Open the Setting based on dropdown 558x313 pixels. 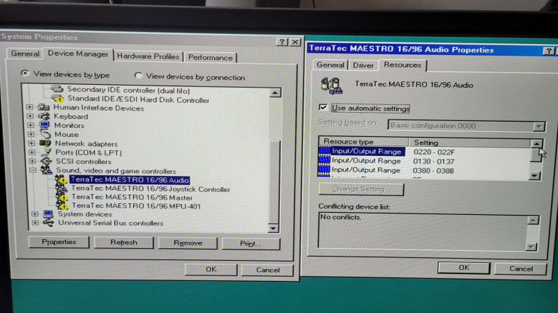(539, 127)
